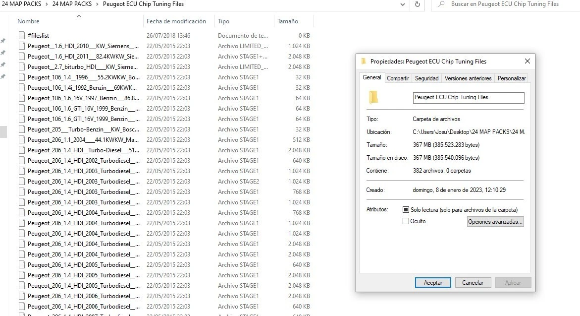This screenshot has height=316, width=580.
Task: Expand the chevron before Peugeot ECU breadcrumb
Action: coord(98,4)
